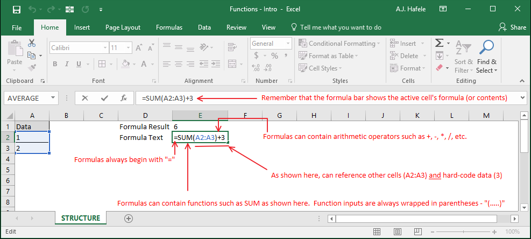Click the Wrap Text icon

click(x=232, y=46)
